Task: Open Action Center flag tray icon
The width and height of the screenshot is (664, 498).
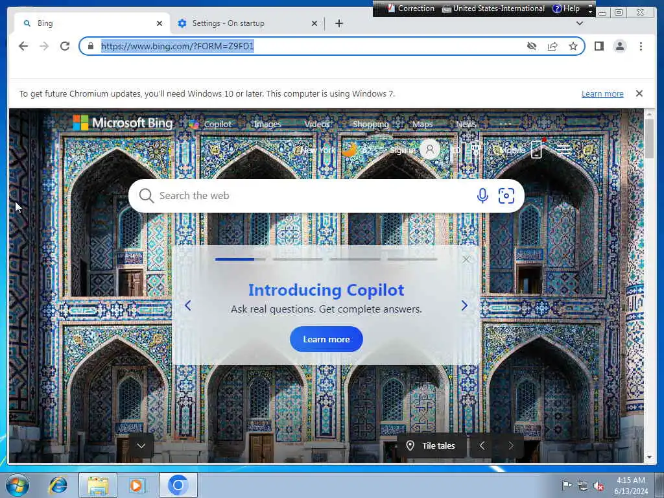Action: pos(566,485)
